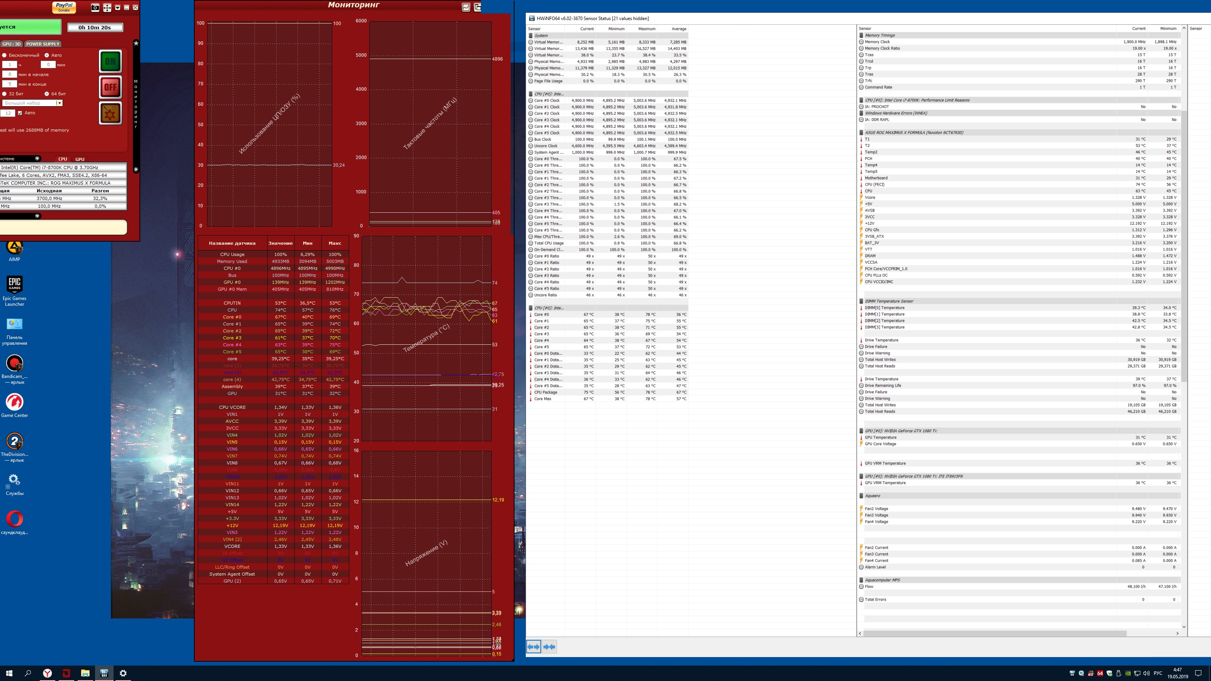Click the move window arrows icon
1211x681 pixels.
(107, 7)
